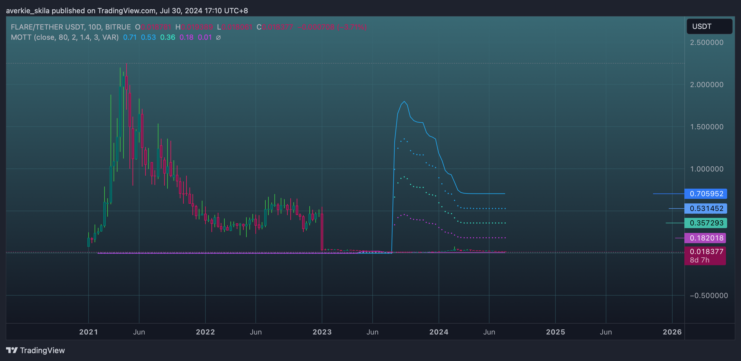The width and height of the screenshot is (741, 361).
Task: Click the 0.71 indicator value
Action: [130, 37]
